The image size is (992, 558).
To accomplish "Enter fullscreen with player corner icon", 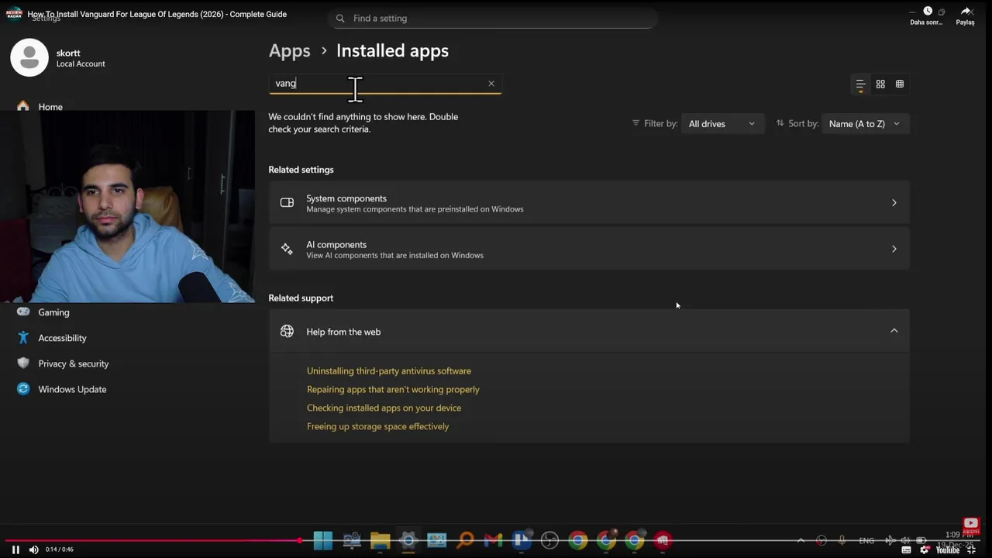I will [971, 549].
